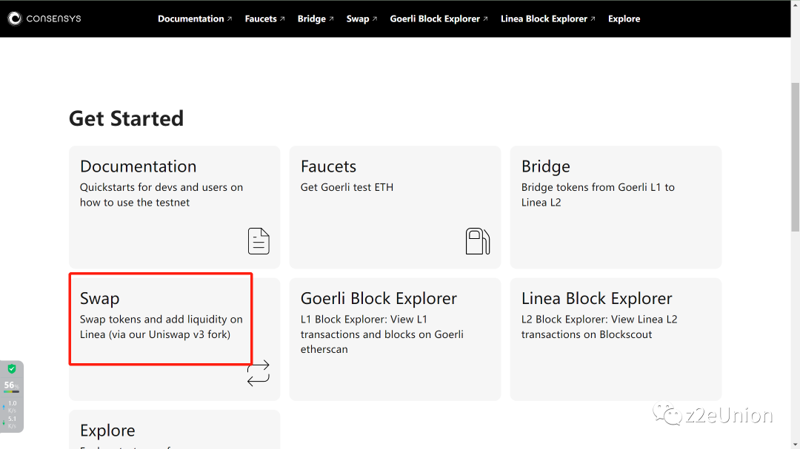Screen dimensions: 800x449
Task: Open the Swap card heading
Action: (x=100, y=299)
